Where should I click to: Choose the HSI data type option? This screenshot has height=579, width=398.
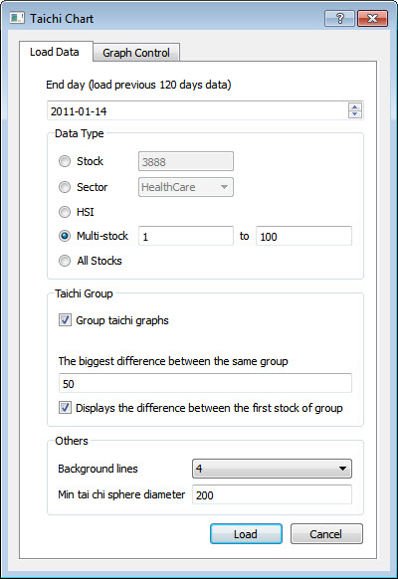65,212
